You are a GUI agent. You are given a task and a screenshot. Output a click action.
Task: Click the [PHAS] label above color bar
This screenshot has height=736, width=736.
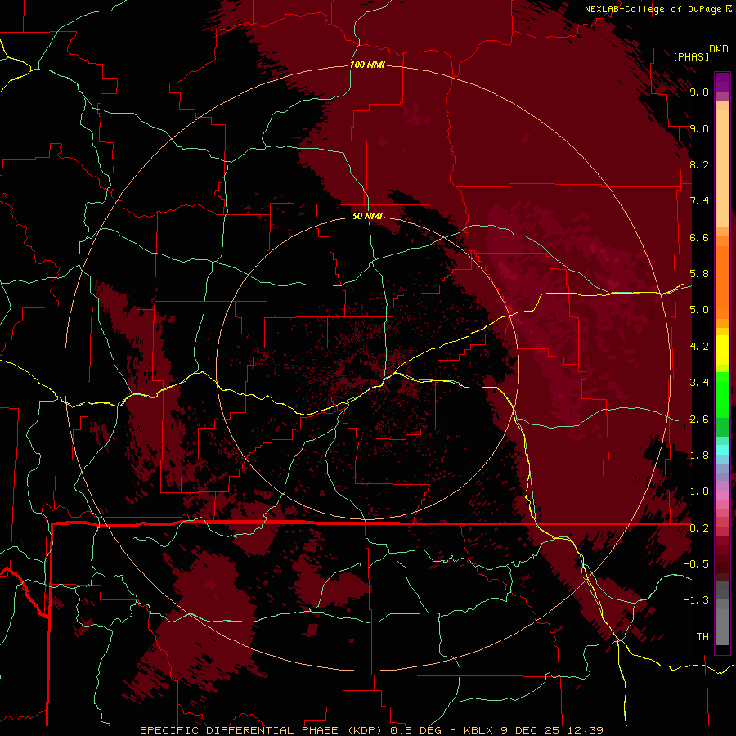[x=691, y=57]
